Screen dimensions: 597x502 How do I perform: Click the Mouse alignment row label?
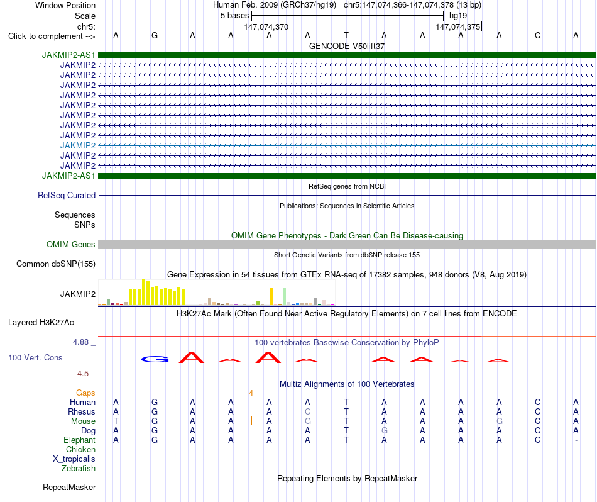point(83,421)
